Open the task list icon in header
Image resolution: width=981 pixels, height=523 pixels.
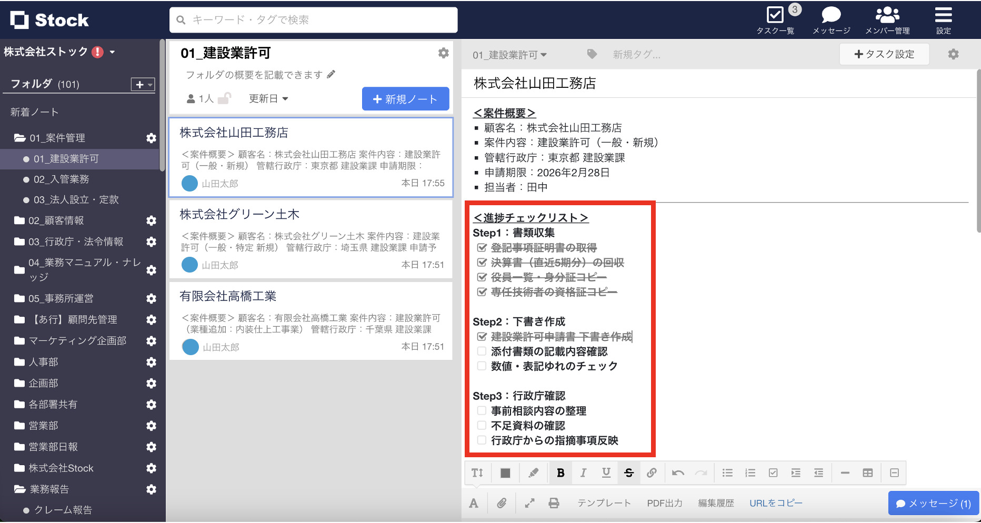pyautogui.click(x=775, y=15)
